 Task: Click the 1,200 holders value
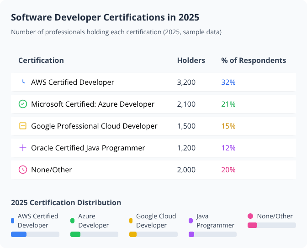186,148
